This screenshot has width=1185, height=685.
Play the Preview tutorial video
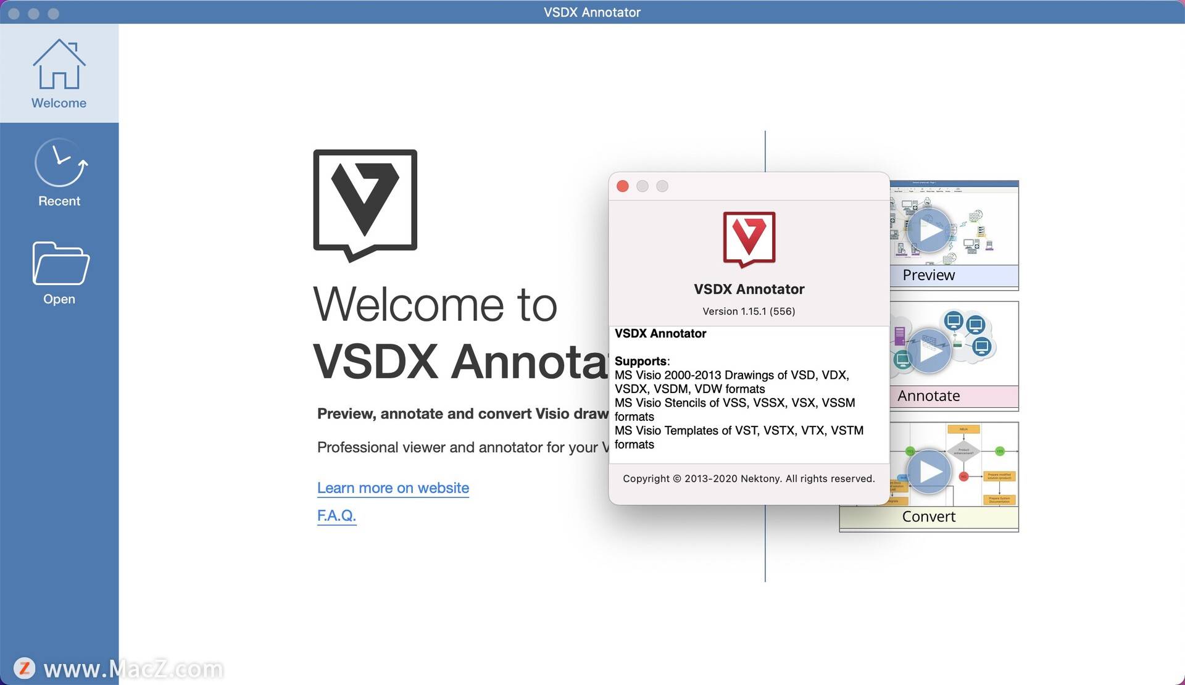(x=929, y=231)
